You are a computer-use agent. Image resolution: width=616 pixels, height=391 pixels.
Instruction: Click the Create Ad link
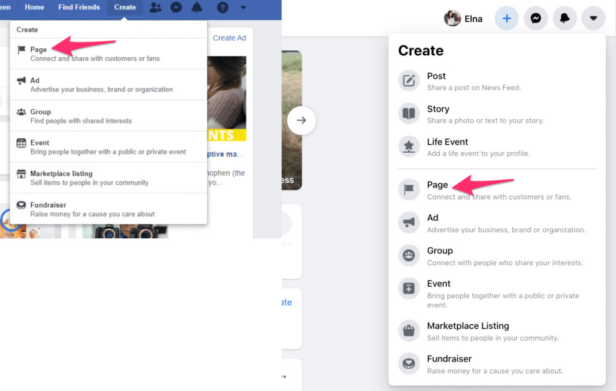pos(229,38)
